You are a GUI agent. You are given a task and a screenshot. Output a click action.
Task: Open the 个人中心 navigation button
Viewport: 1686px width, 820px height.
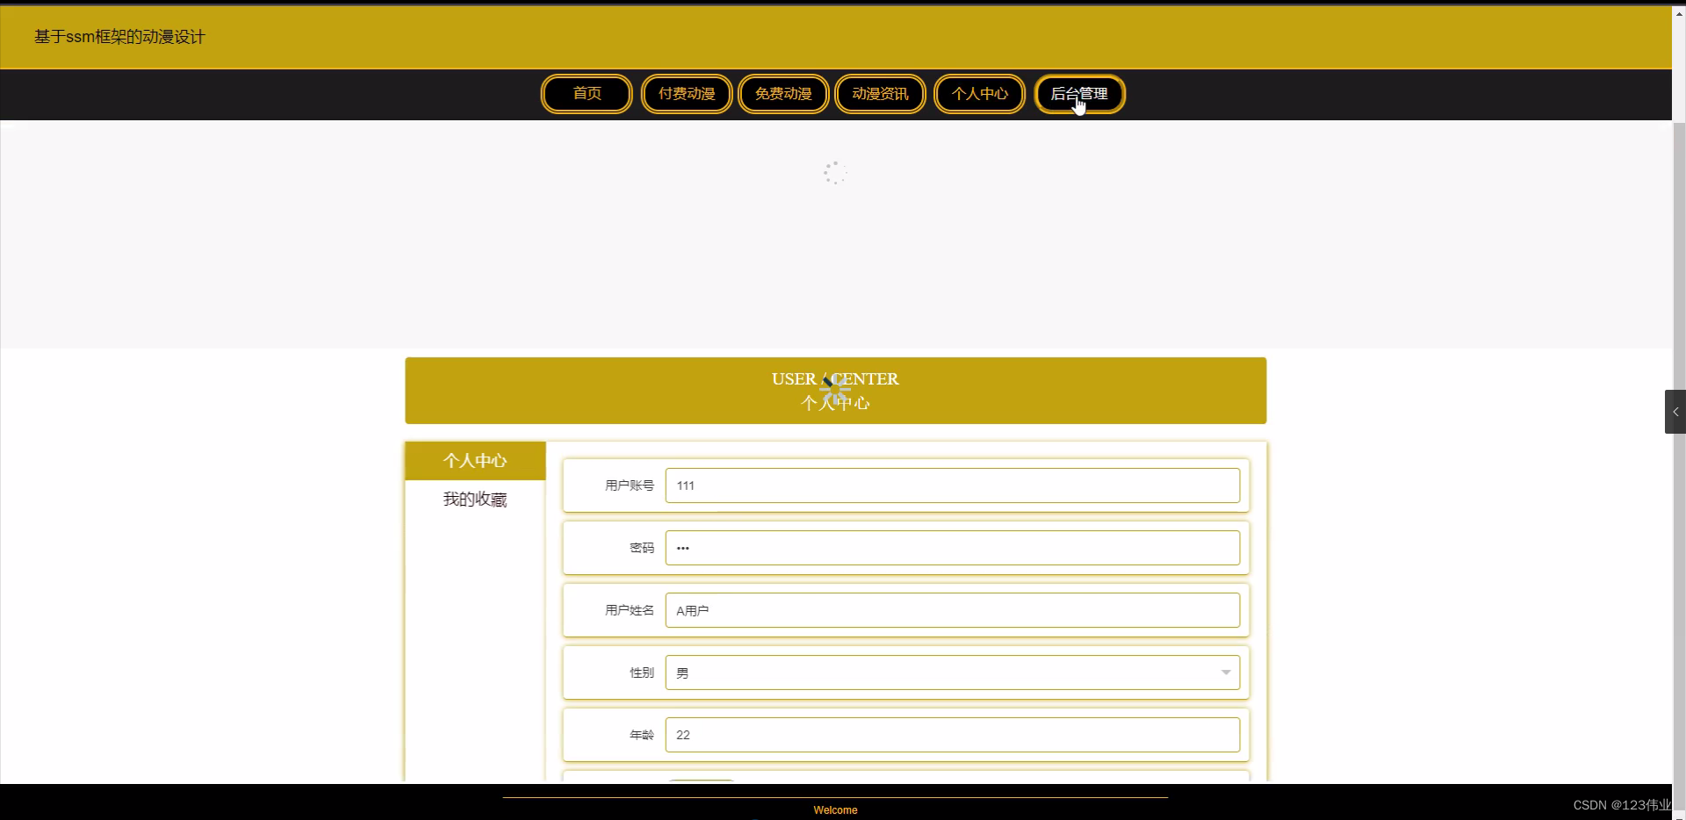tap(978, 94)
